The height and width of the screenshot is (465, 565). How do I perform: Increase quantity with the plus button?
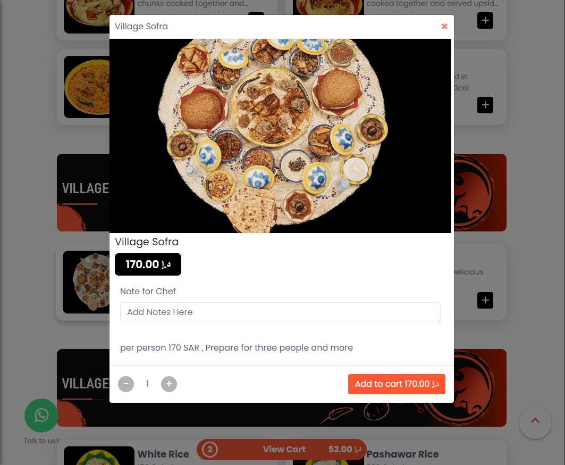tap(168, 384)
